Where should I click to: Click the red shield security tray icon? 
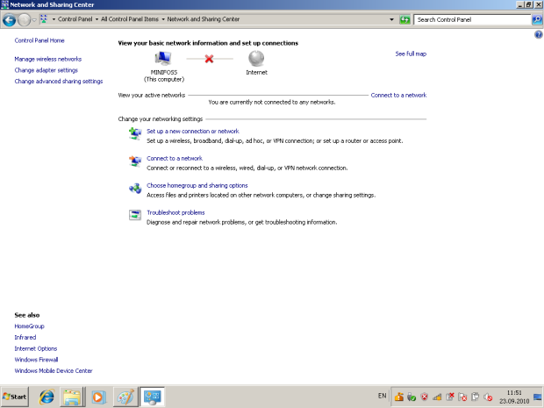[x=425, y=397]
